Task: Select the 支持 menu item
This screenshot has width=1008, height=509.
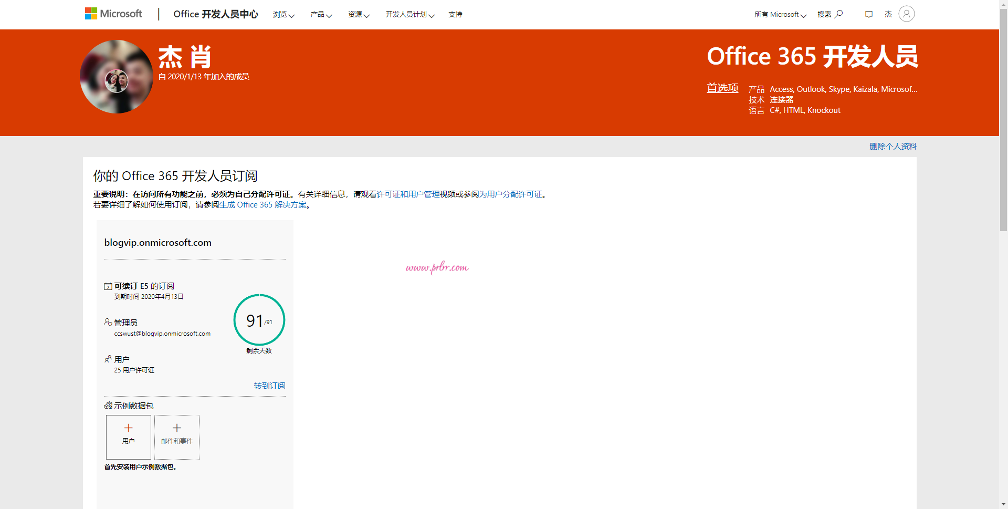Action: click(455, 15)
